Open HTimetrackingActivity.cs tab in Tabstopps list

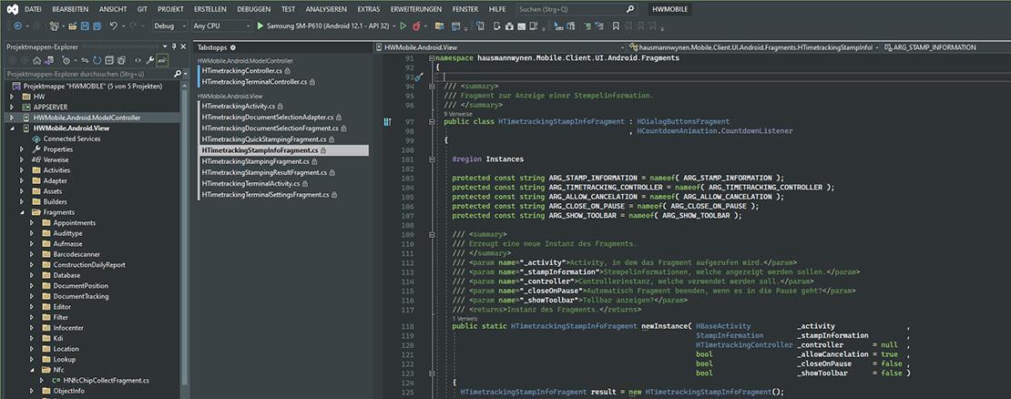tap(239, 106)
